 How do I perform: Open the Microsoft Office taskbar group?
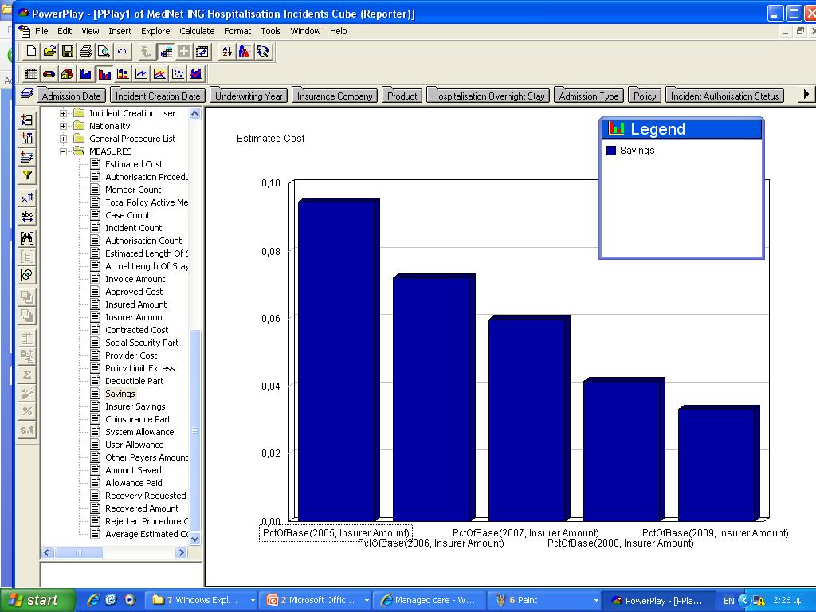click(316, 600)
